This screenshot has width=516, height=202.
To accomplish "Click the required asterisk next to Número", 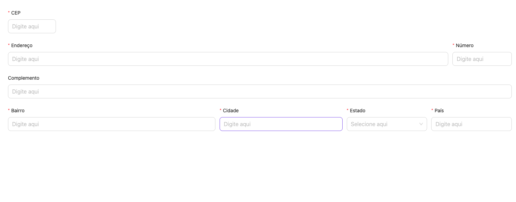I will click(x=453, y=45).
